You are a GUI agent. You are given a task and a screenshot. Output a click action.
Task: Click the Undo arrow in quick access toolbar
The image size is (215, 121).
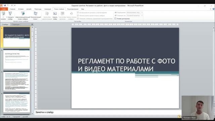click(8, 5)
